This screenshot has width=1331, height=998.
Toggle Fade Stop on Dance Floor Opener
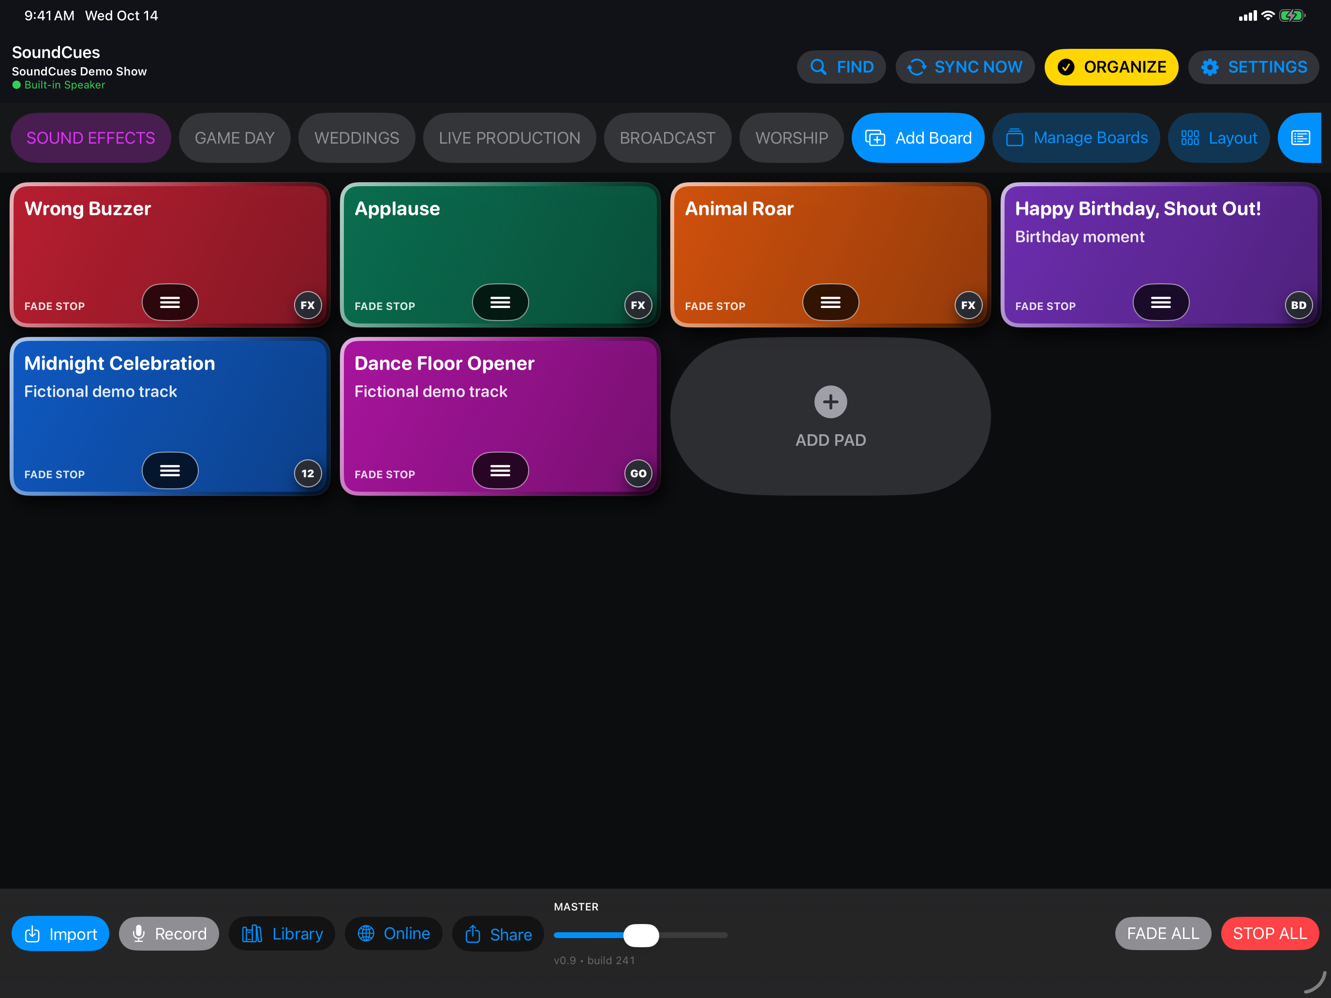click(x=385, y=475)
